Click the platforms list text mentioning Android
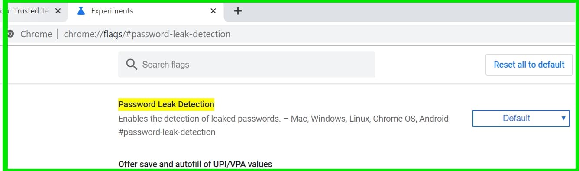Image resolution: width=579 pixels, height=171 pixels. click(370, 118)
